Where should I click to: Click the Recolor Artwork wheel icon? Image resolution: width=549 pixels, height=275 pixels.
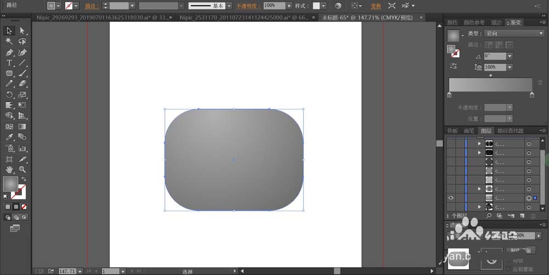[x=338, y=5]
